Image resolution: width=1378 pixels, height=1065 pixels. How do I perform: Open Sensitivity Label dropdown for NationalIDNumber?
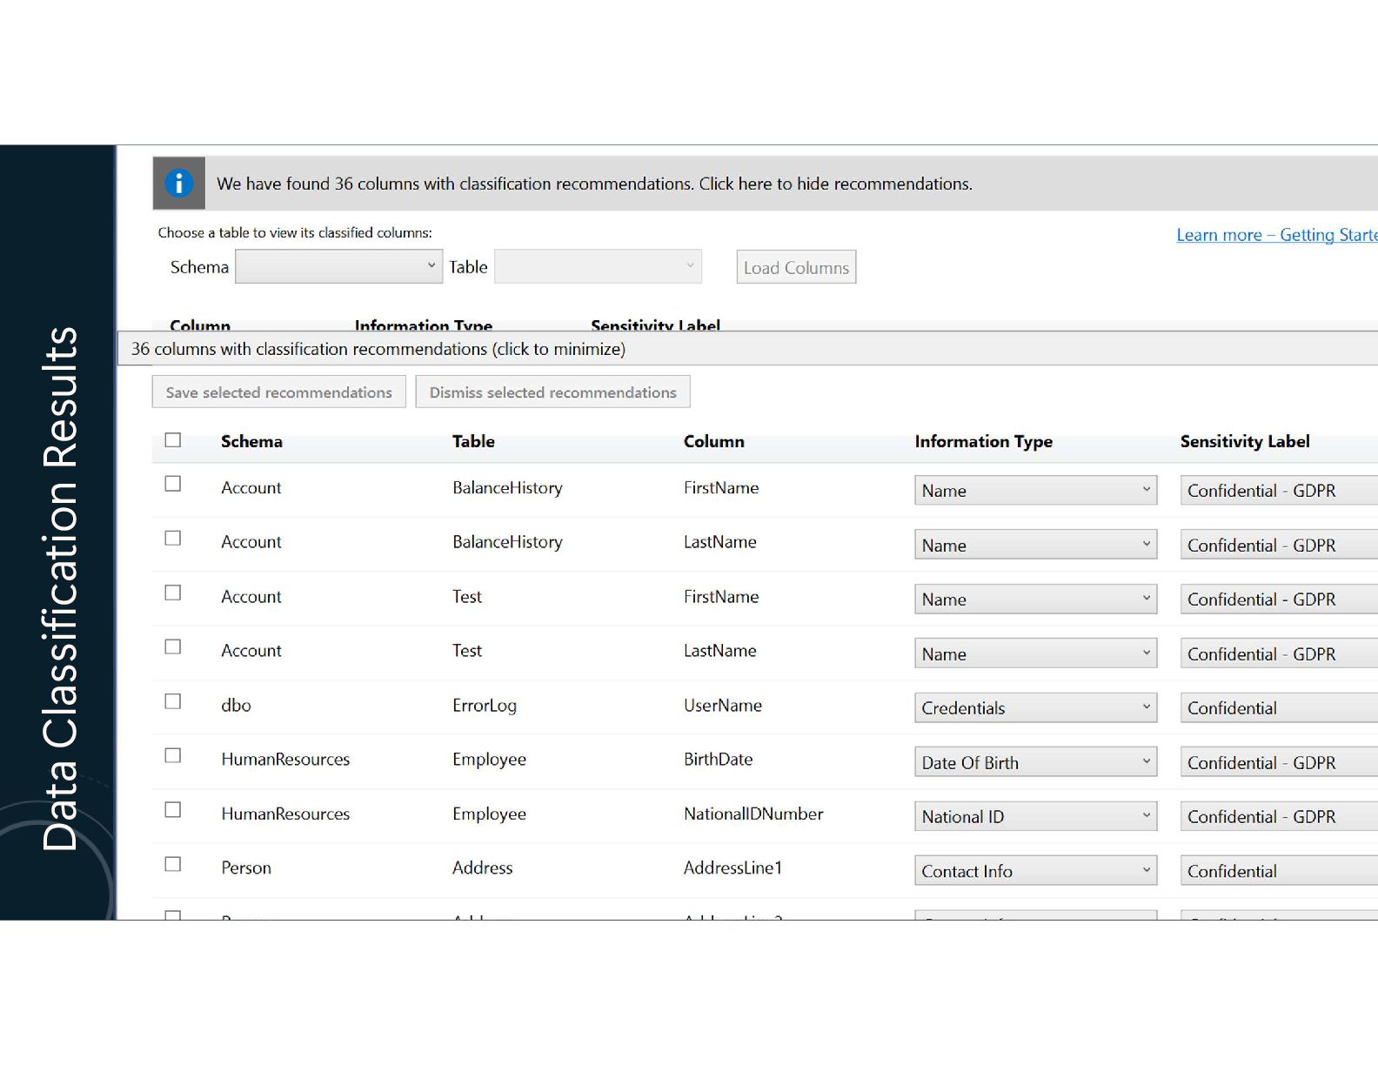tap(1279, 816)
